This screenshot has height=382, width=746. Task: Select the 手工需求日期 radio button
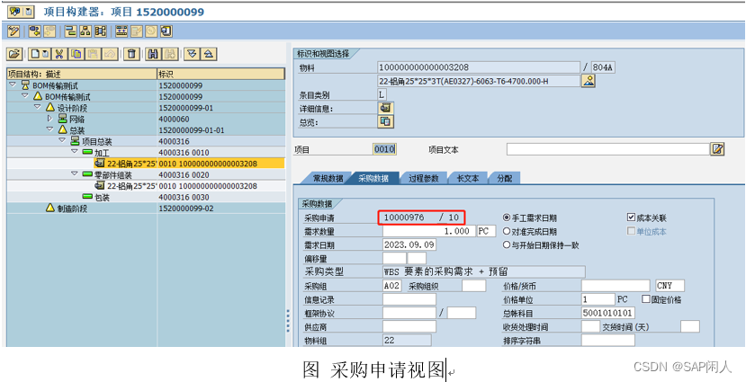(x=507, y=218)
